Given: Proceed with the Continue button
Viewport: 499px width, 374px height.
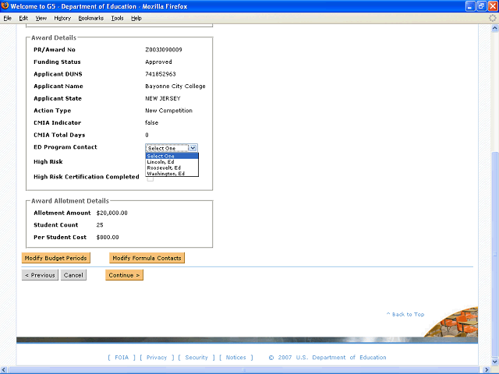Looking at the screenshot, I should 125,275.
